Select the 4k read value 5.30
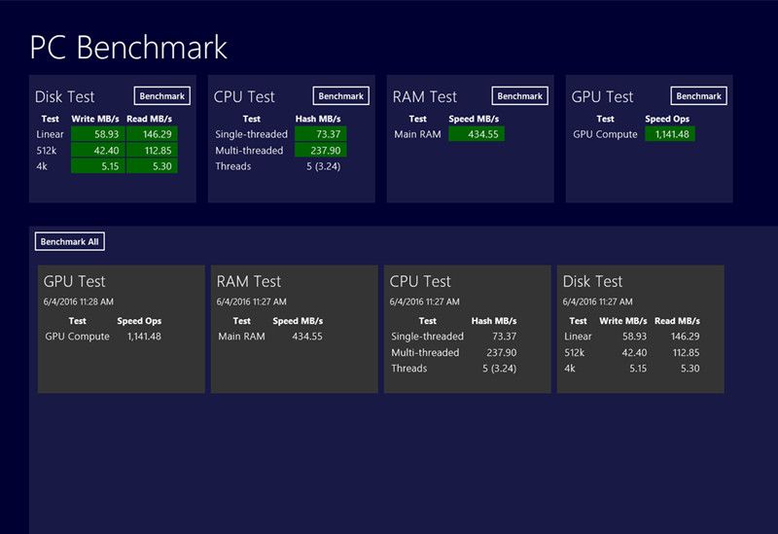Screen dimensions: 778x534 (149, 166)
